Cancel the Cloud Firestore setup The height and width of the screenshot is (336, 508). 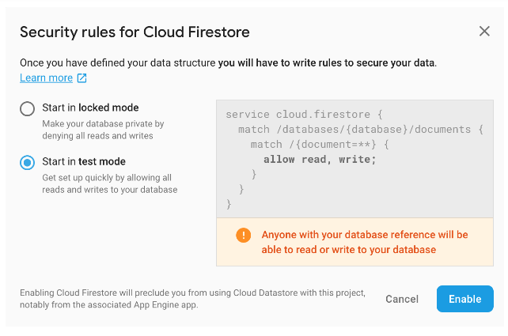(x=402, y=299)
